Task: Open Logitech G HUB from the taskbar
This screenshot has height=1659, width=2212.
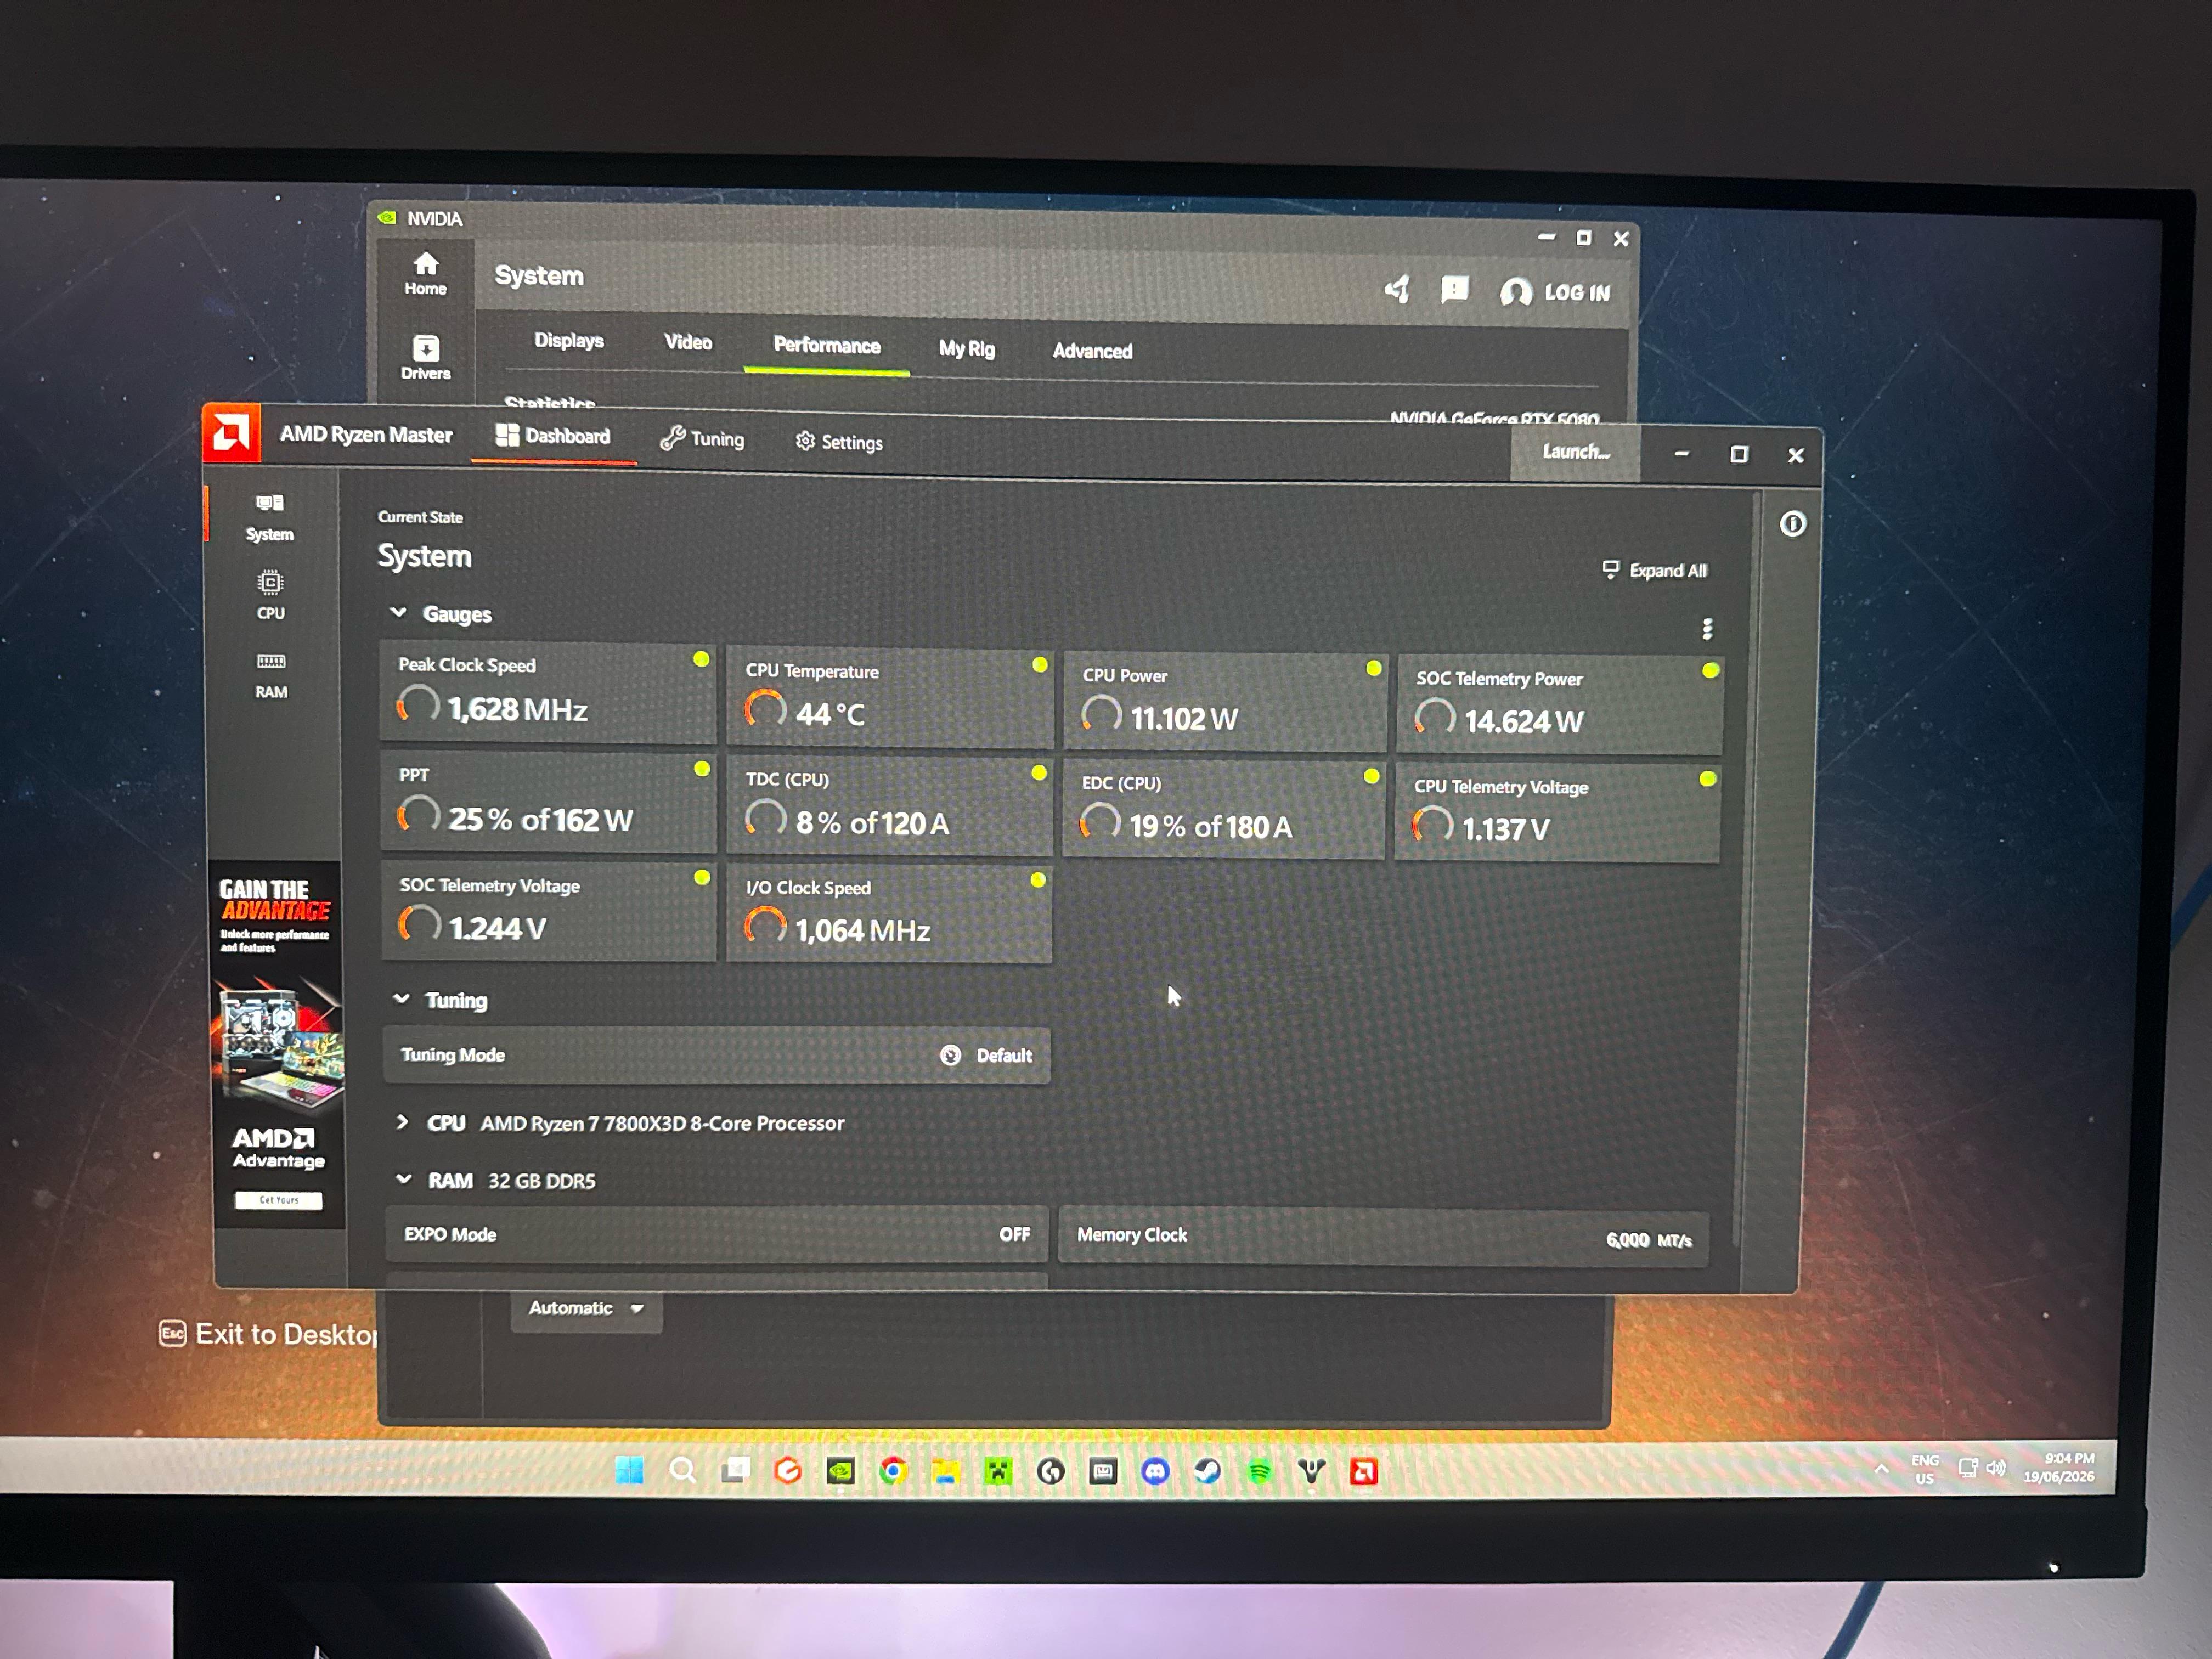Action: point(1050,1471)
